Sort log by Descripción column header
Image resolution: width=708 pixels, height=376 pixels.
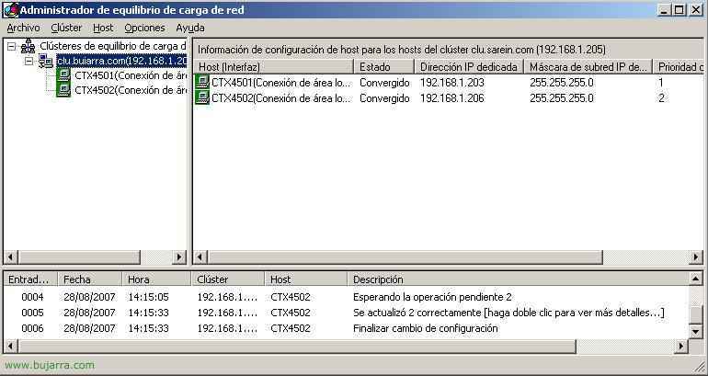519,279
